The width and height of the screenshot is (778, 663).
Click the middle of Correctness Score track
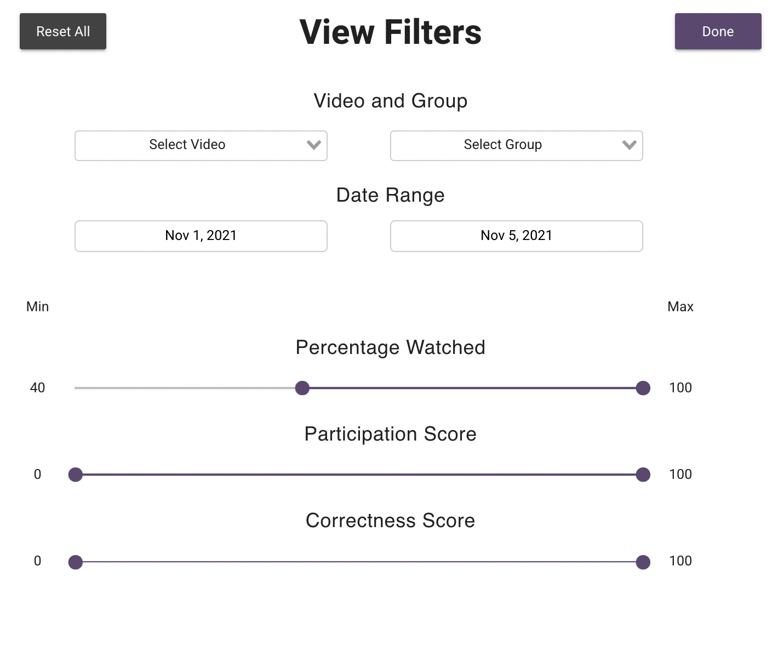click(x=359, y=562)
